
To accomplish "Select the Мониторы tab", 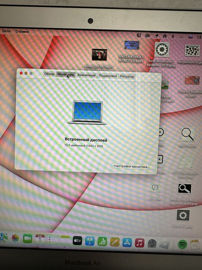I will point(66,74).
